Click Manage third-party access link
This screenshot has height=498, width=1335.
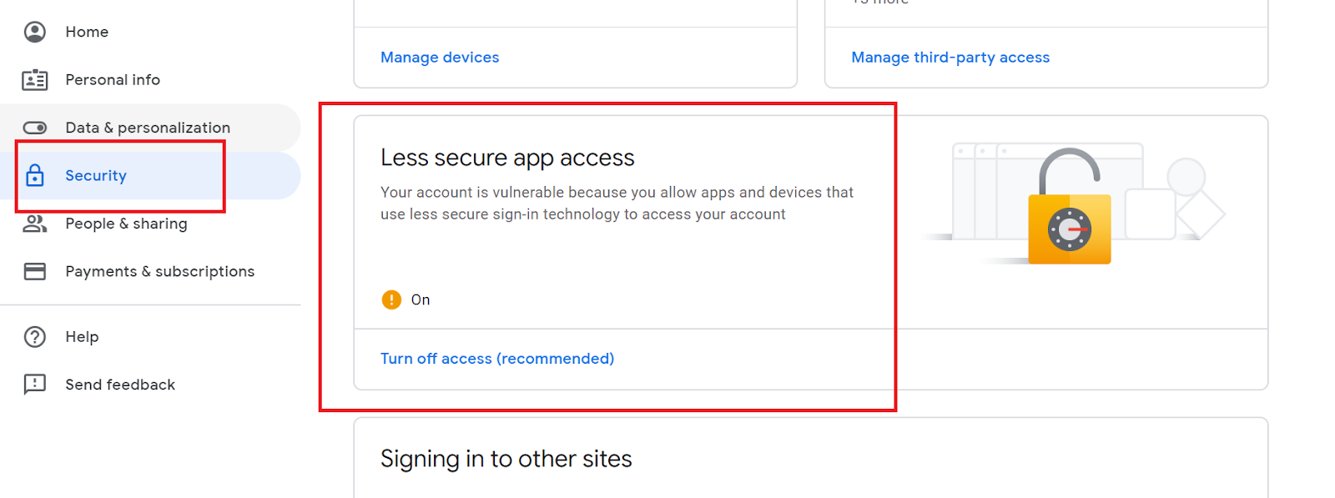(950, 58)
